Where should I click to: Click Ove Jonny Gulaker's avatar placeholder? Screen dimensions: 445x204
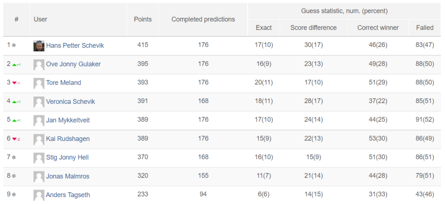click(x=39, y=64)
